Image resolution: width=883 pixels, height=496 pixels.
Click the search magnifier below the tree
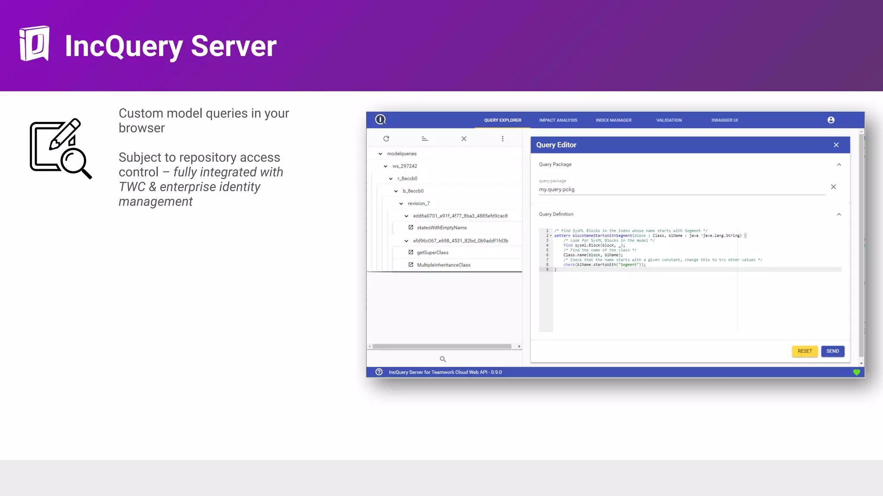pos(443,359)
